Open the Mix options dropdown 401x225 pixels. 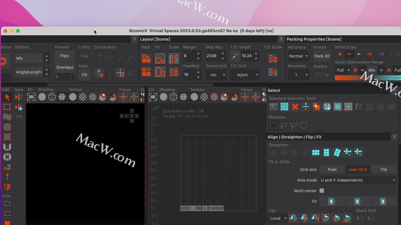click(32, 58)
